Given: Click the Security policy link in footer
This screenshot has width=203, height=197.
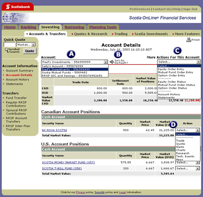Looking at the screenshot, I should tap(100, 192).
